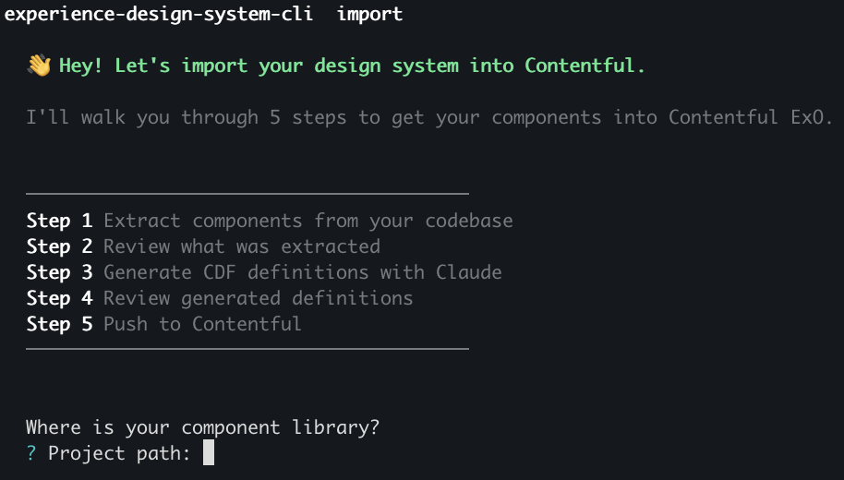Click "Review generated definitions" text
844x480 pixels.
point(259,298)
